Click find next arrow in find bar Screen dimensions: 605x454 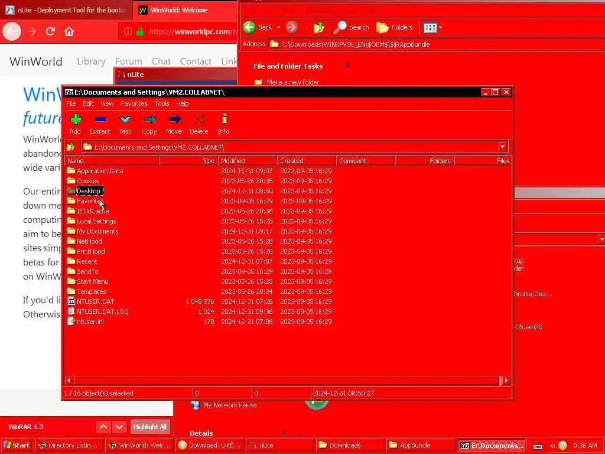point(119,427)
